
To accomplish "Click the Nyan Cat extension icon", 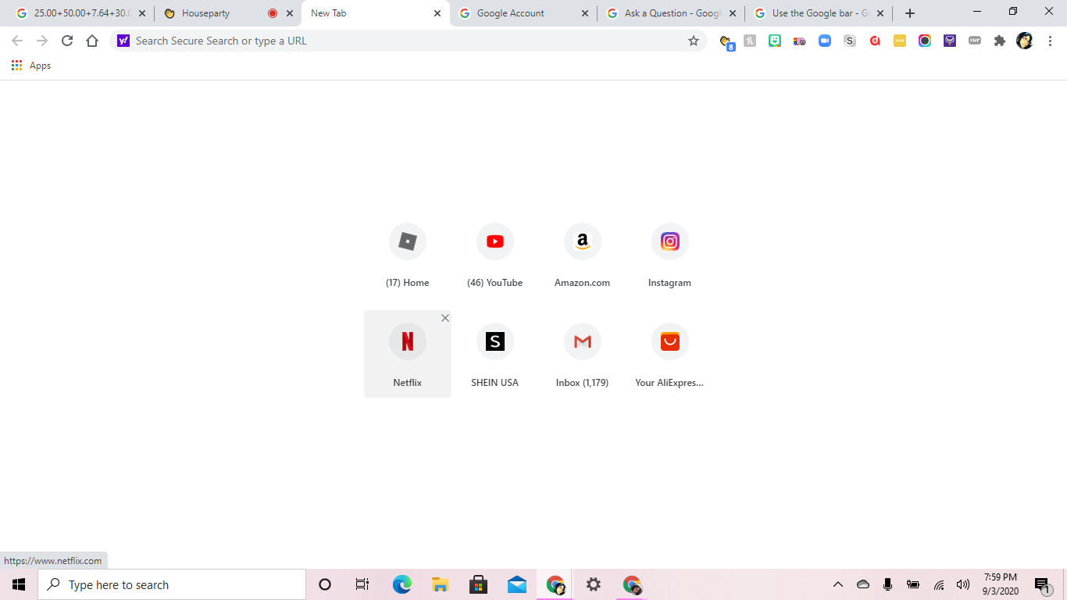I will click(x=800, y=41).
